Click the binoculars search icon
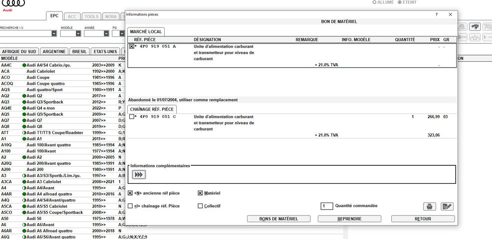The height and width of the screenshot is (239, 492). pos(475,26)
